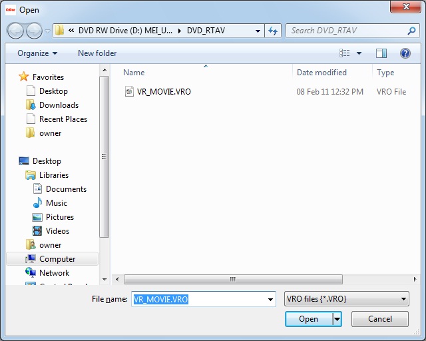Click the Back navigation arrow button
426x341 pixels.
point(15,31)
